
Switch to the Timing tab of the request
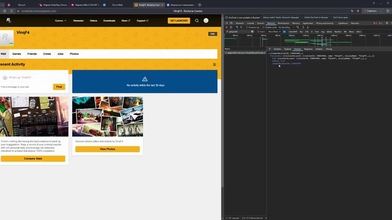[329, 49]
